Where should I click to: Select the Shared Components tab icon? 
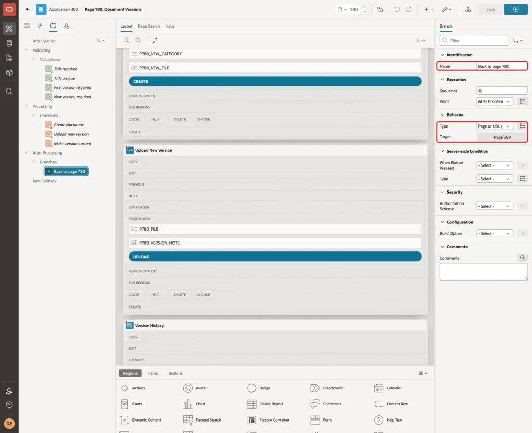coord(66,26)
